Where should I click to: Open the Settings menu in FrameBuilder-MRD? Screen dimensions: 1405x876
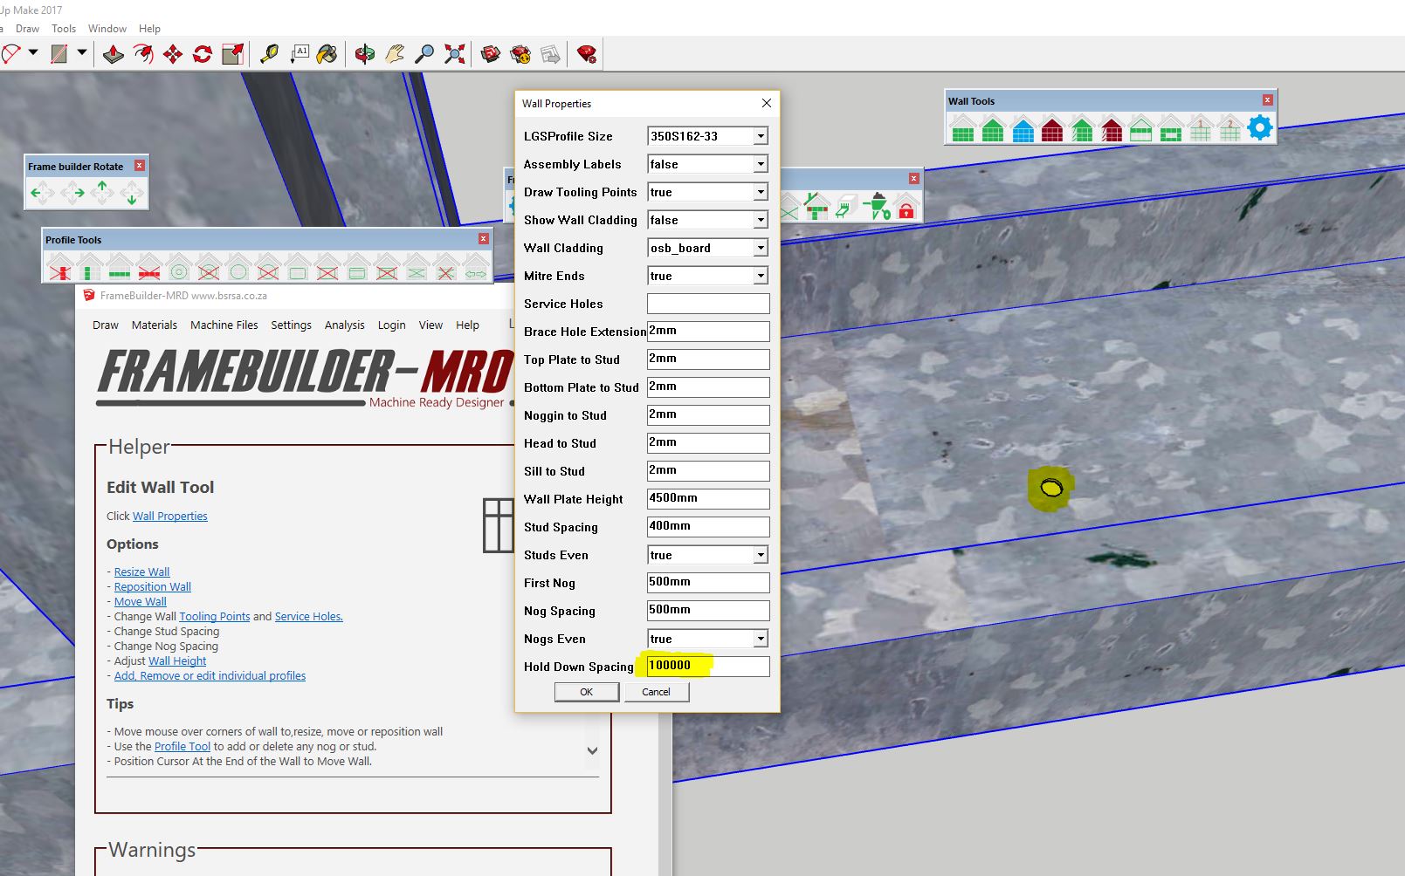tap(291, 325)
